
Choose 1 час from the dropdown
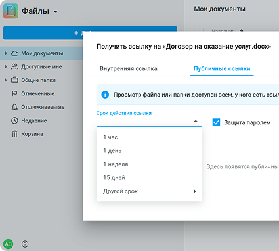pyautogui.click(x=149, y=137)
